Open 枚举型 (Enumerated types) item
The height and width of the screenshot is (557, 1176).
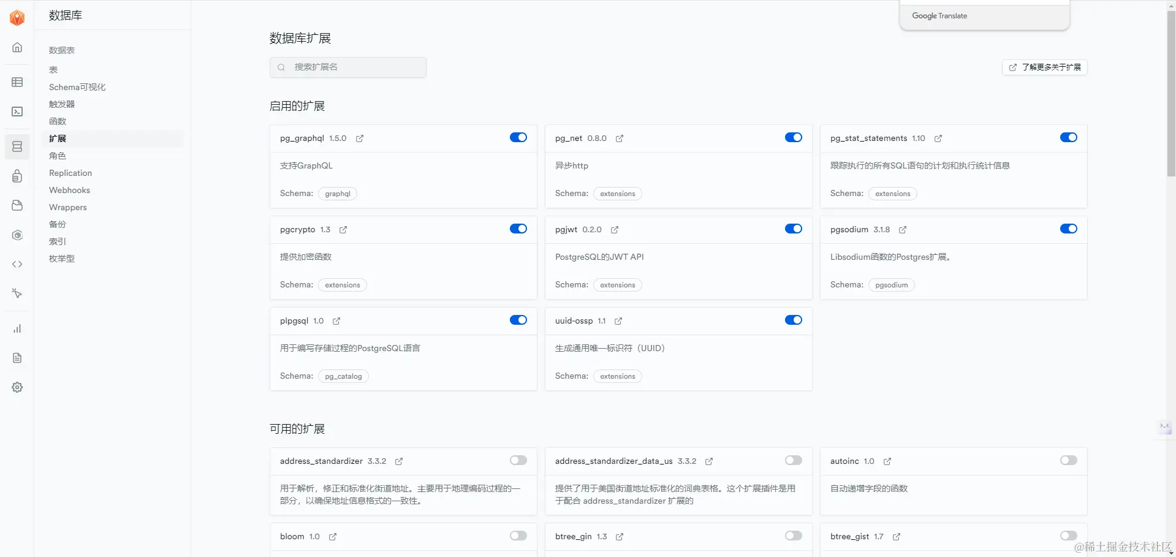(x=62, y=259)
